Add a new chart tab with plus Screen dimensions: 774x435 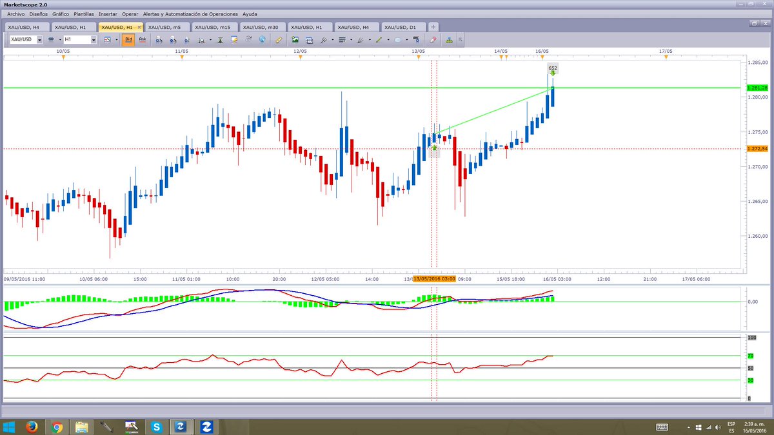point(433,27)
